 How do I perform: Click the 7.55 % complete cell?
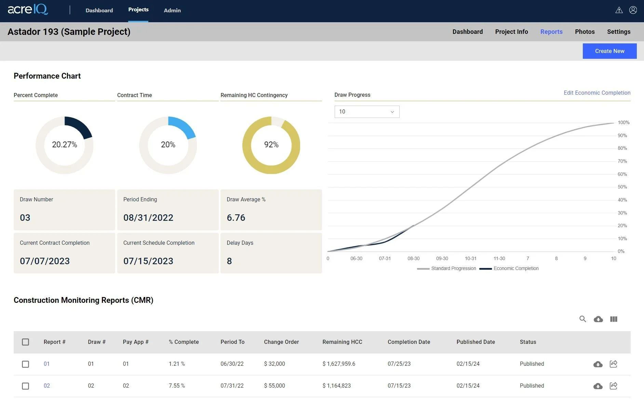177,386
